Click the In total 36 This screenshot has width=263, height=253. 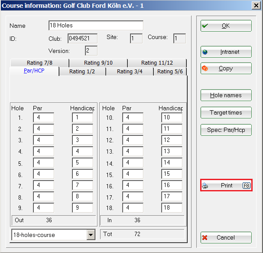point(137,220)
